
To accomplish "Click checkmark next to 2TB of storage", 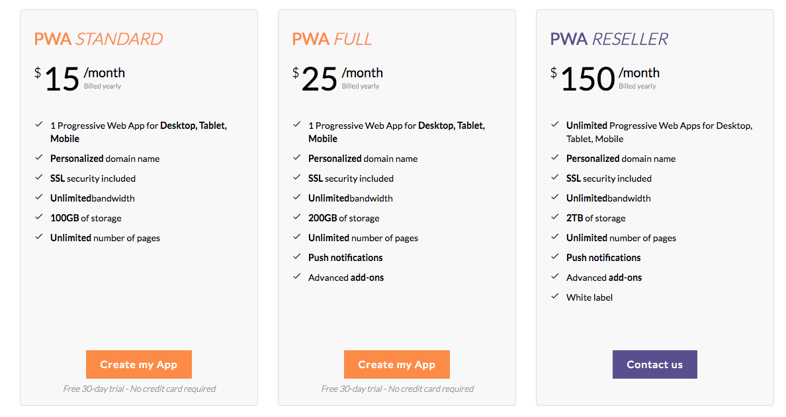I will click(x=555, y=217).
